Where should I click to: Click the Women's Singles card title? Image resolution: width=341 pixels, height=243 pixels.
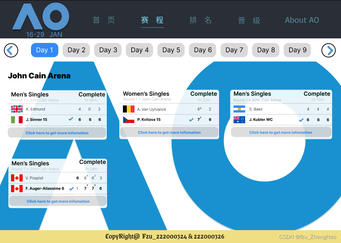tap(146, 94)
